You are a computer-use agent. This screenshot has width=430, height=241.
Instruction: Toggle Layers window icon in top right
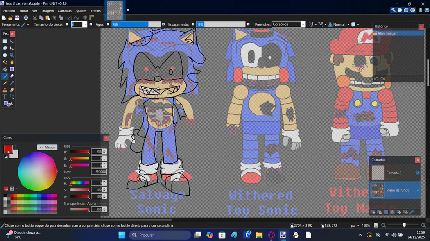click(406, 10)
